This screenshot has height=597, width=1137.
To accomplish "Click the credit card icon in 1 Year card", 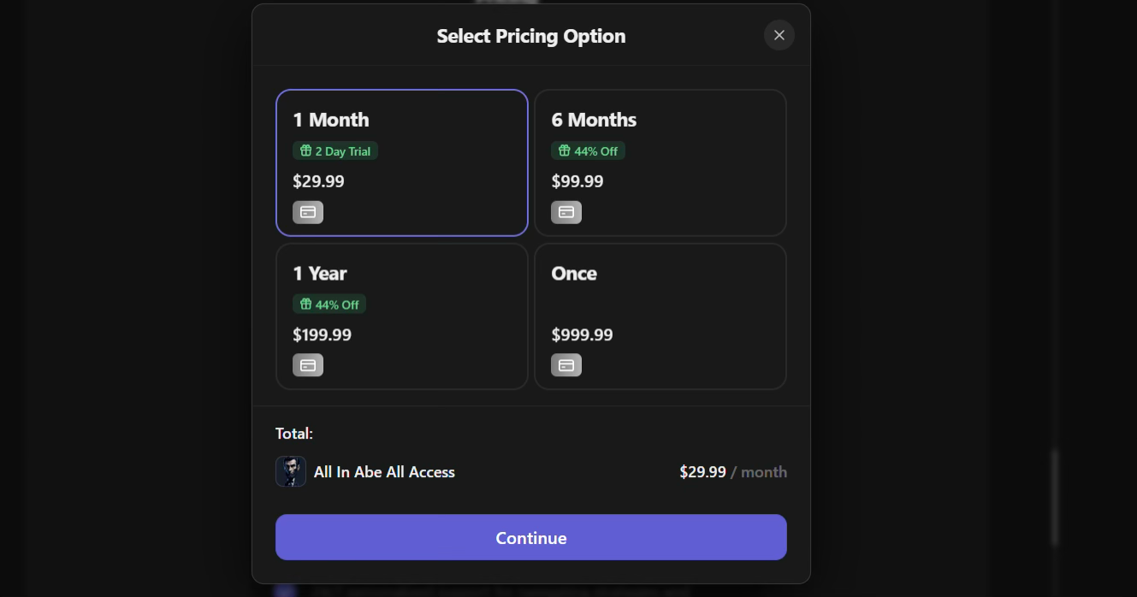I will [308, 364].
